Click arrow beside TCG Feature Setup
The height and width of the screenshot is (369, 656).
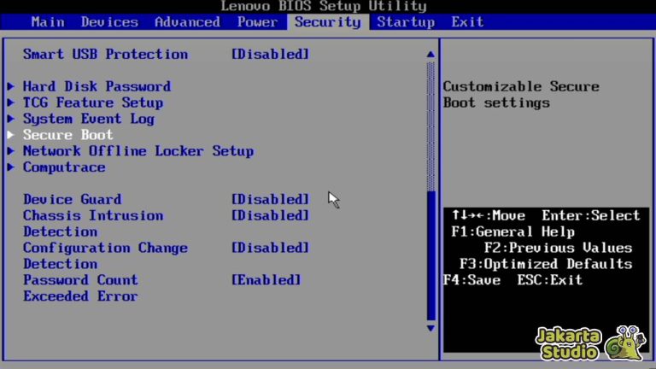tap(11, 102)
